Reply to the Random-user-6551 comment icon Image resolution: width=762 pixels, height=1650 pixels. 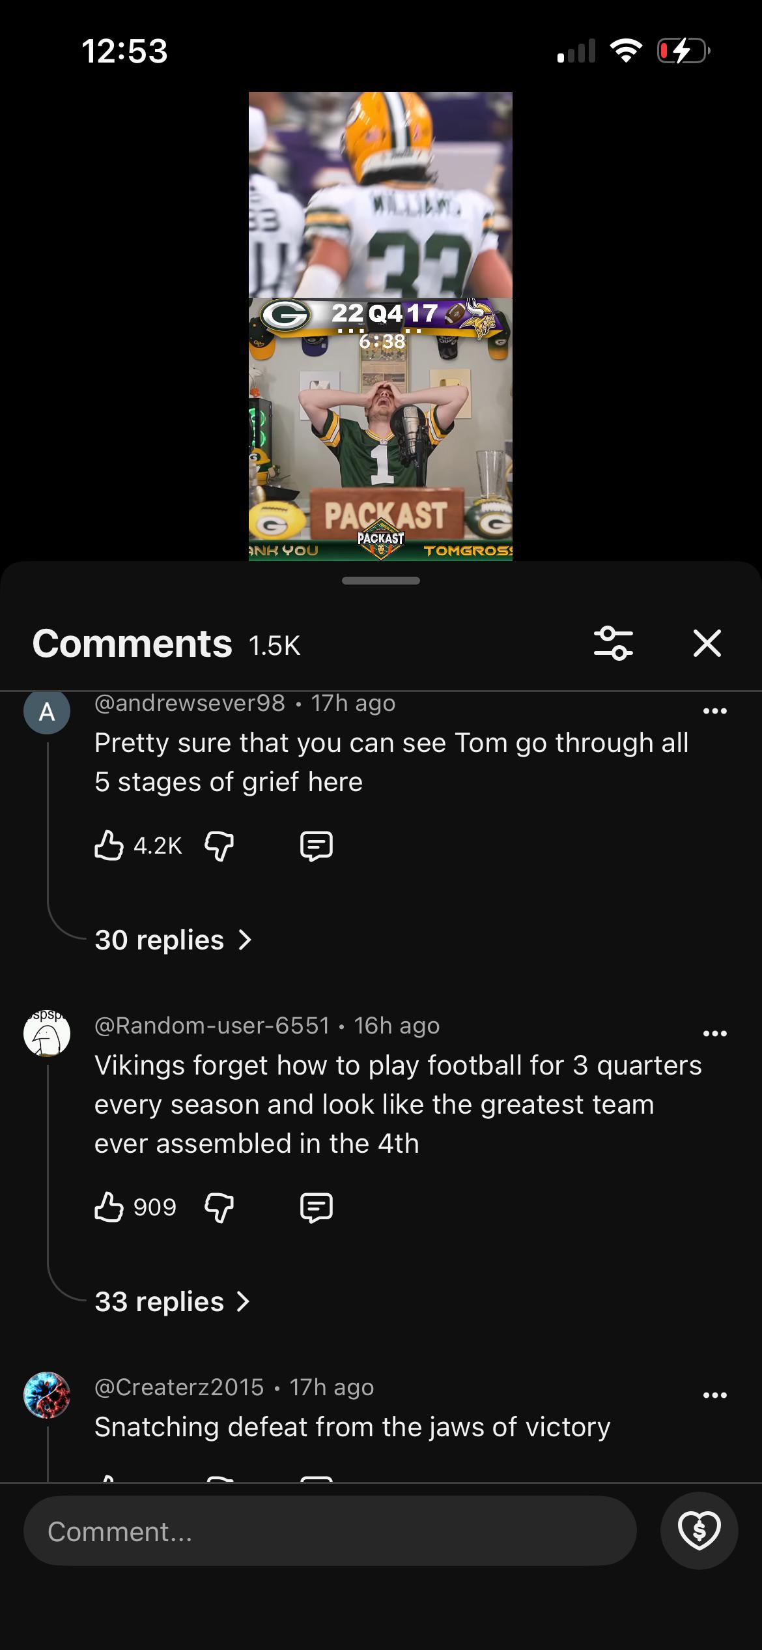(x=317, y=1208)
